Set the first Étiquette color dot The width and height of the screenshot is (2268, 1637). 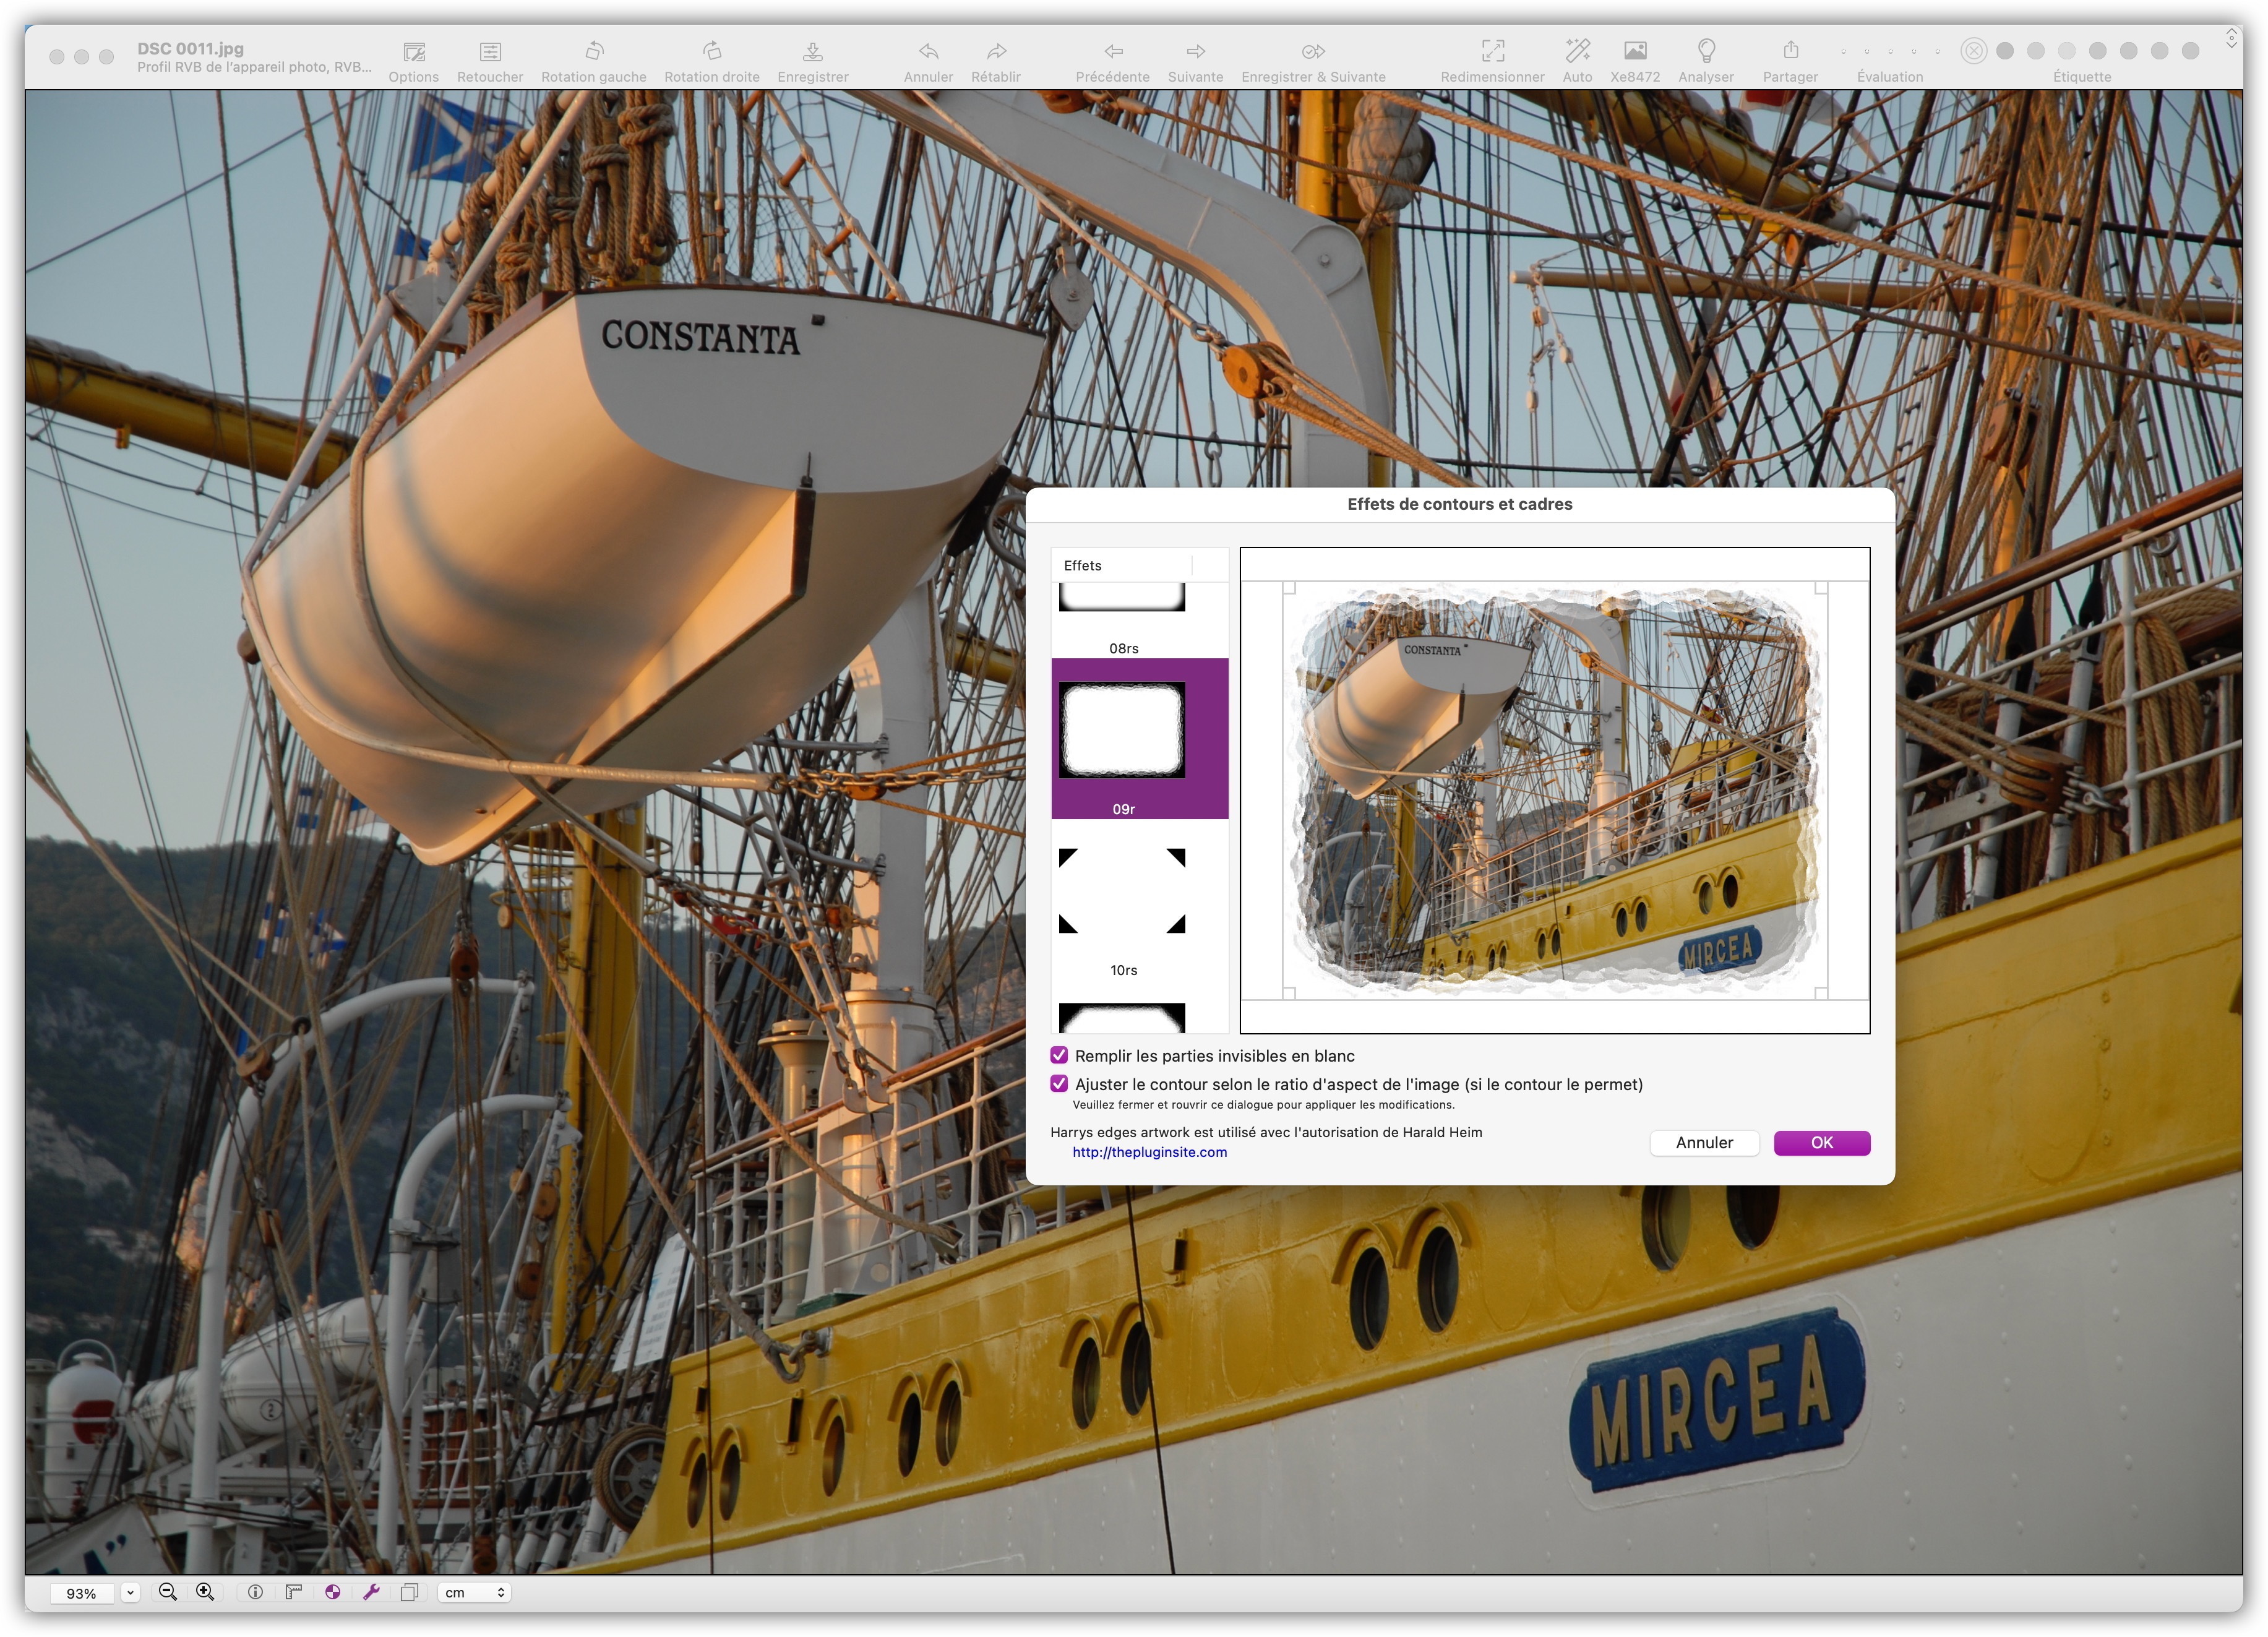click(x=2004, y=51)
